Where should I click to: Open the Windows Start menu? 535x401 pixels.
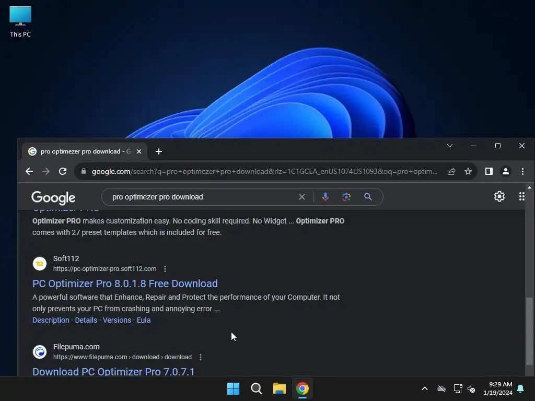[234, 388]
